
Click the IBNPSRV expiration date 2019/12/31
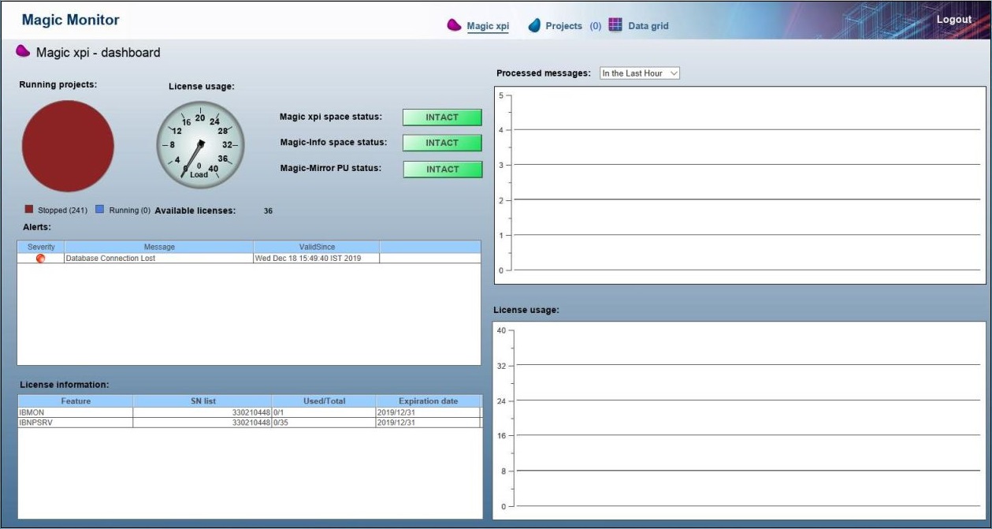click(x=396, y=423)
